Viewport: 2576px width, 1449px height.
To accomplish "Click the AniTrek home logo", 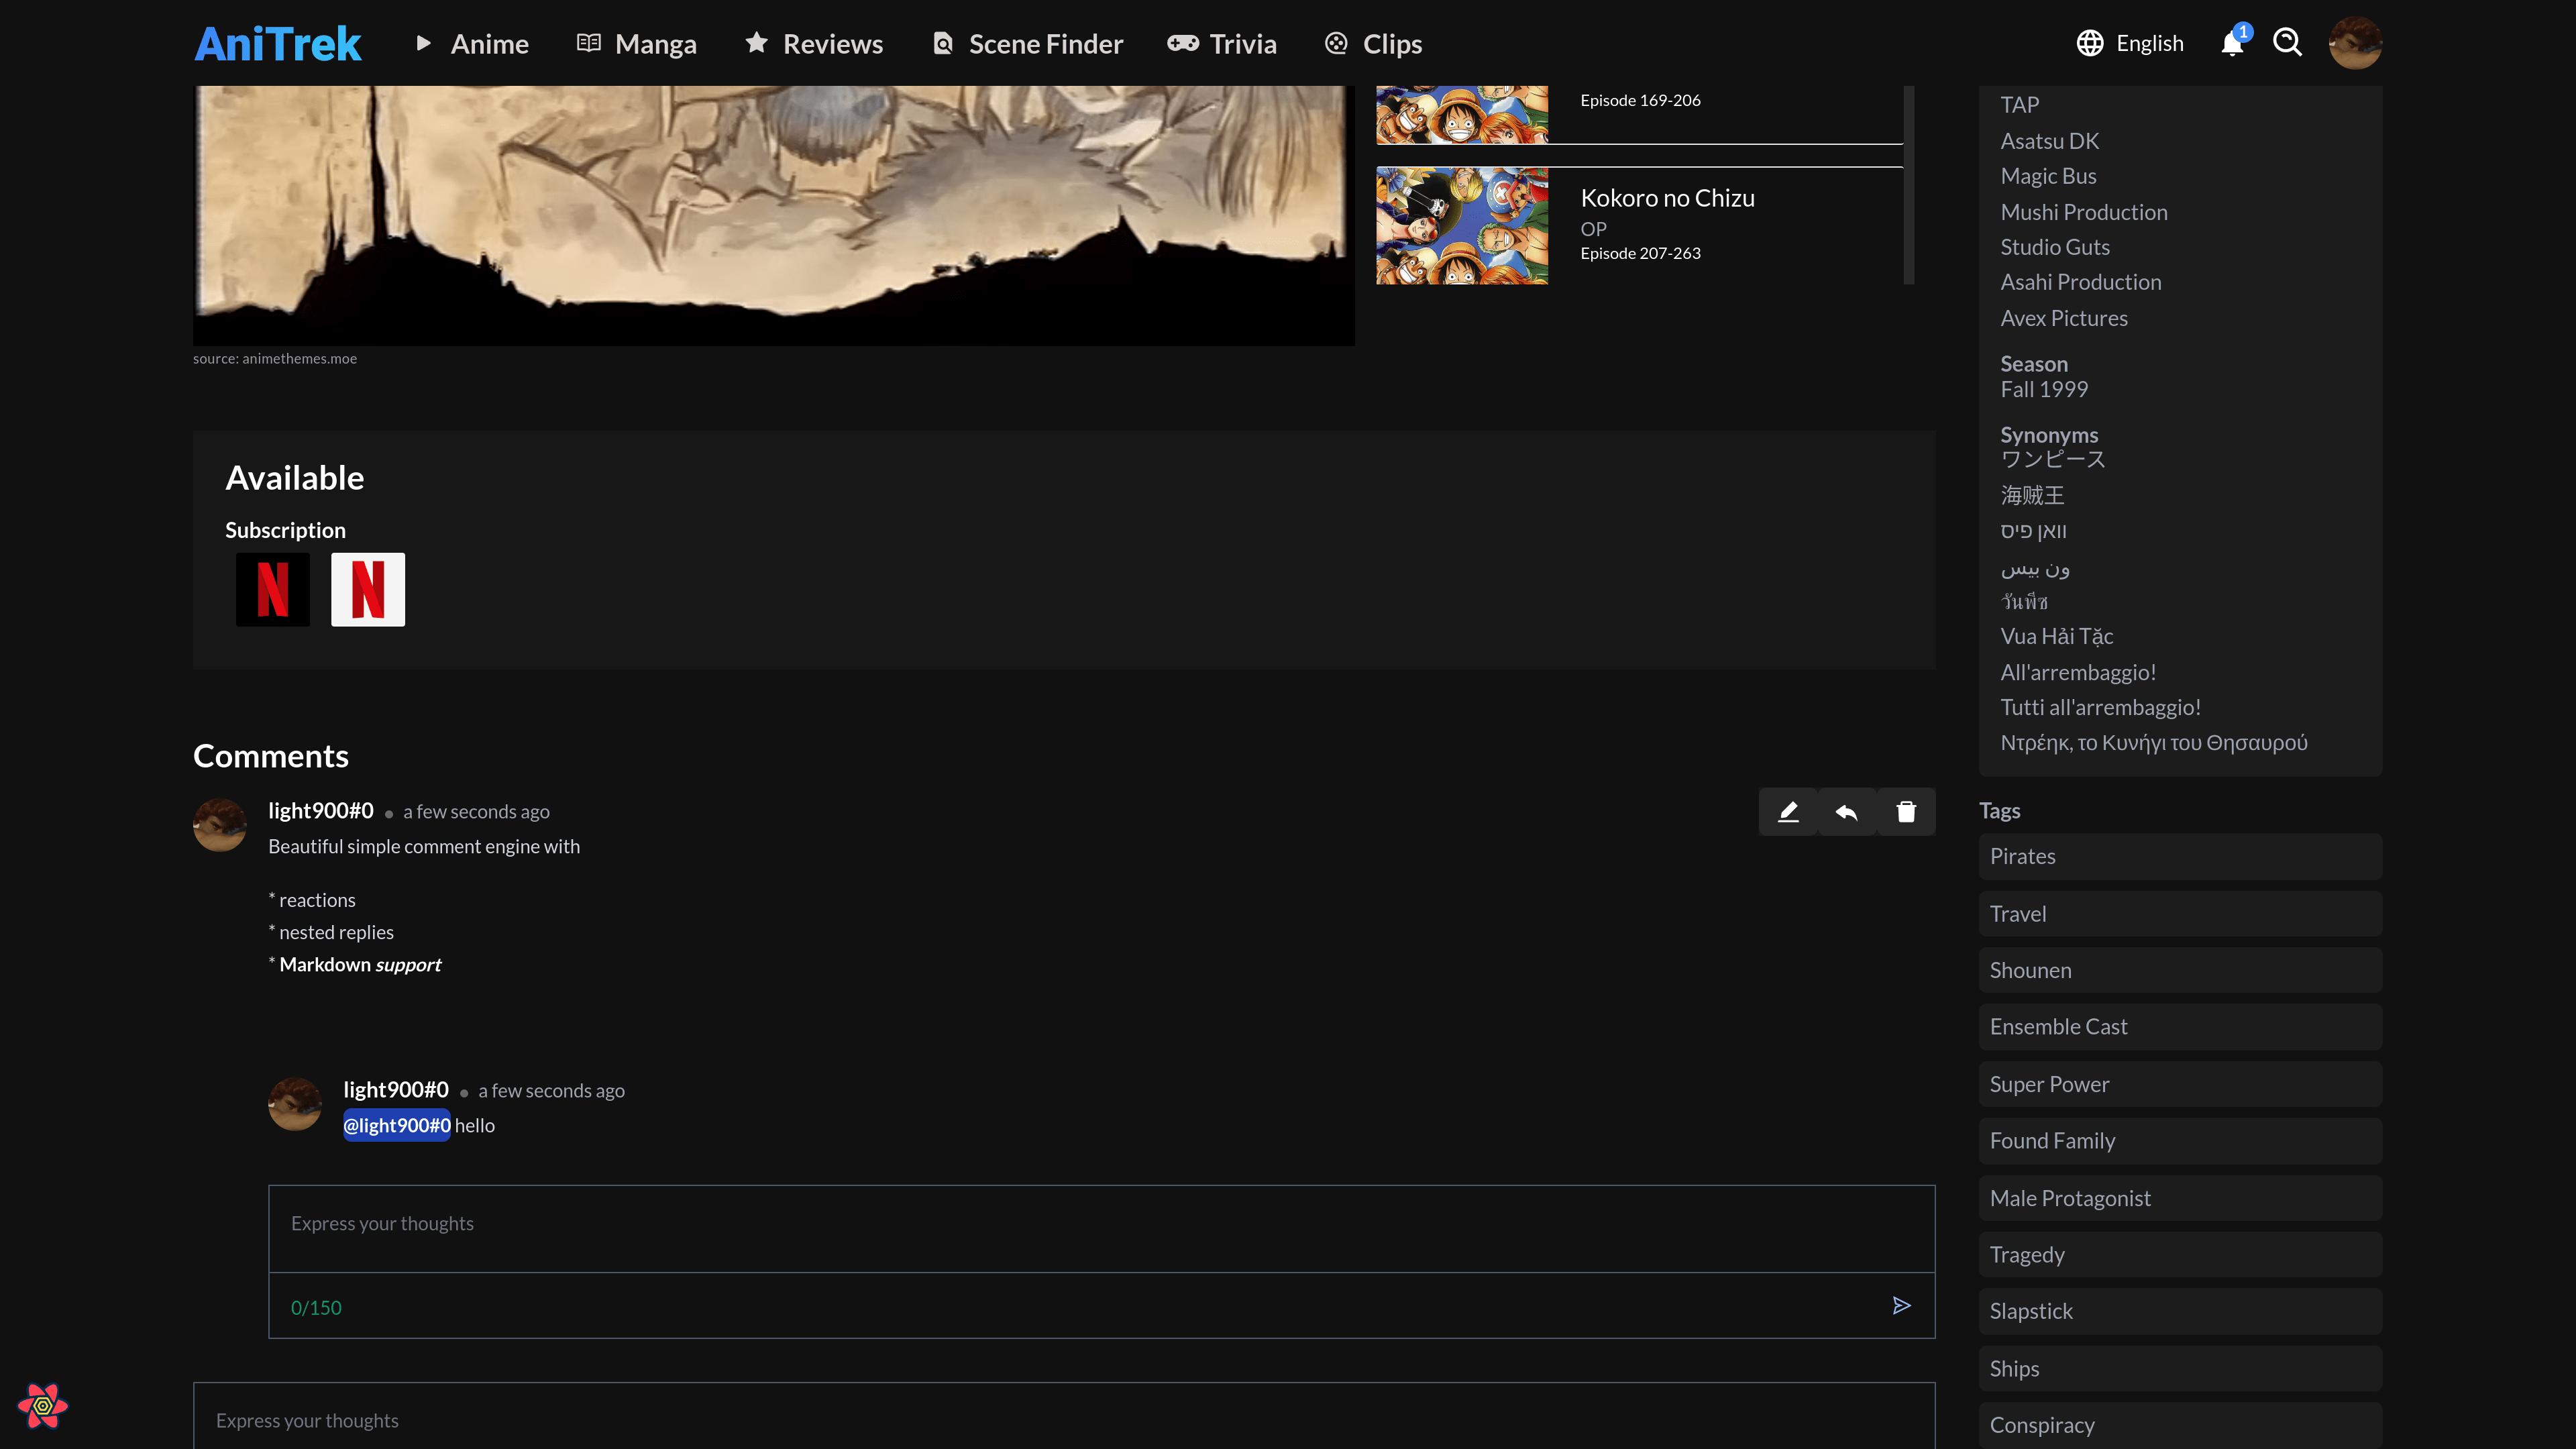I will point(278,41).
